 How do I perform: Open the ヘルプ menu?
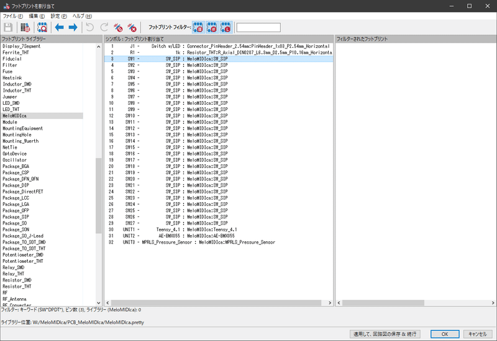(x=82, y=16)
